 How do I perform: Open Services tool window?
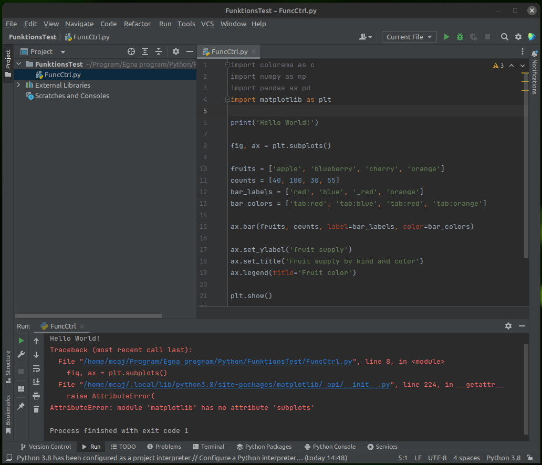pos(382,447)
